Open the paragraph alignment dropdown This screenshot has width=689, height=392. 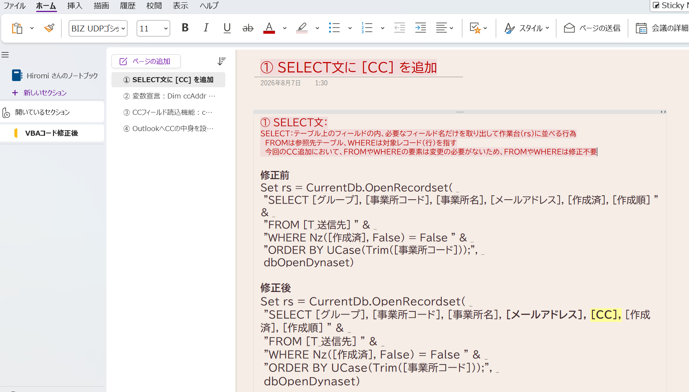pyautogui.click(x=445, y=28)
